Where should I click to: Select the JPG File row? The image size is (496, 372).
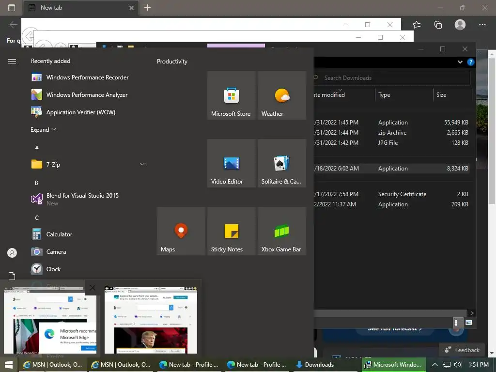coord(391,143)
